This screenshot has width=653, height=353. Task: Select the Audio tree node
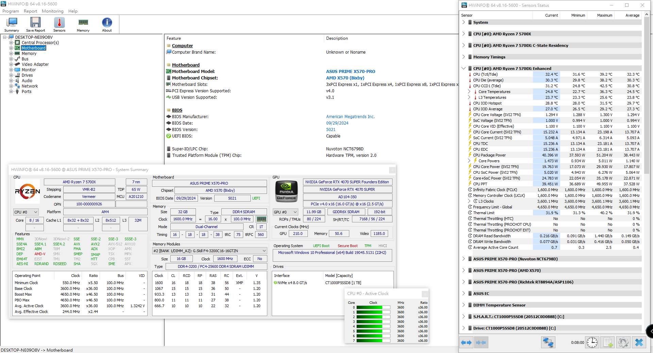tap(27, 81)
